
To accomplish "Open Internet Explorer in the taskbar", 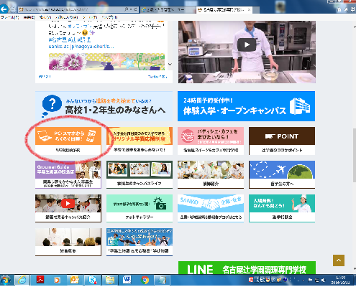I will click(22, 280).
